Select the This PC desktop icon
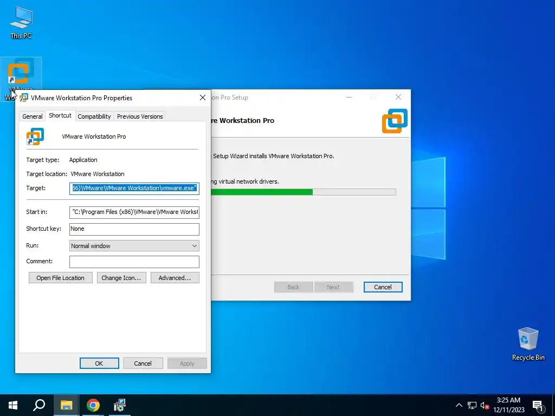555x416 pixels. [x=21, y=22]
